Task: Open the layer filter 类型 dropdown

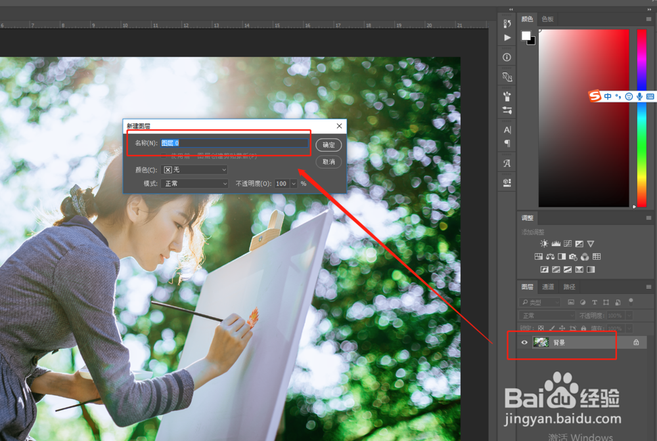Action: click(539, 302)
